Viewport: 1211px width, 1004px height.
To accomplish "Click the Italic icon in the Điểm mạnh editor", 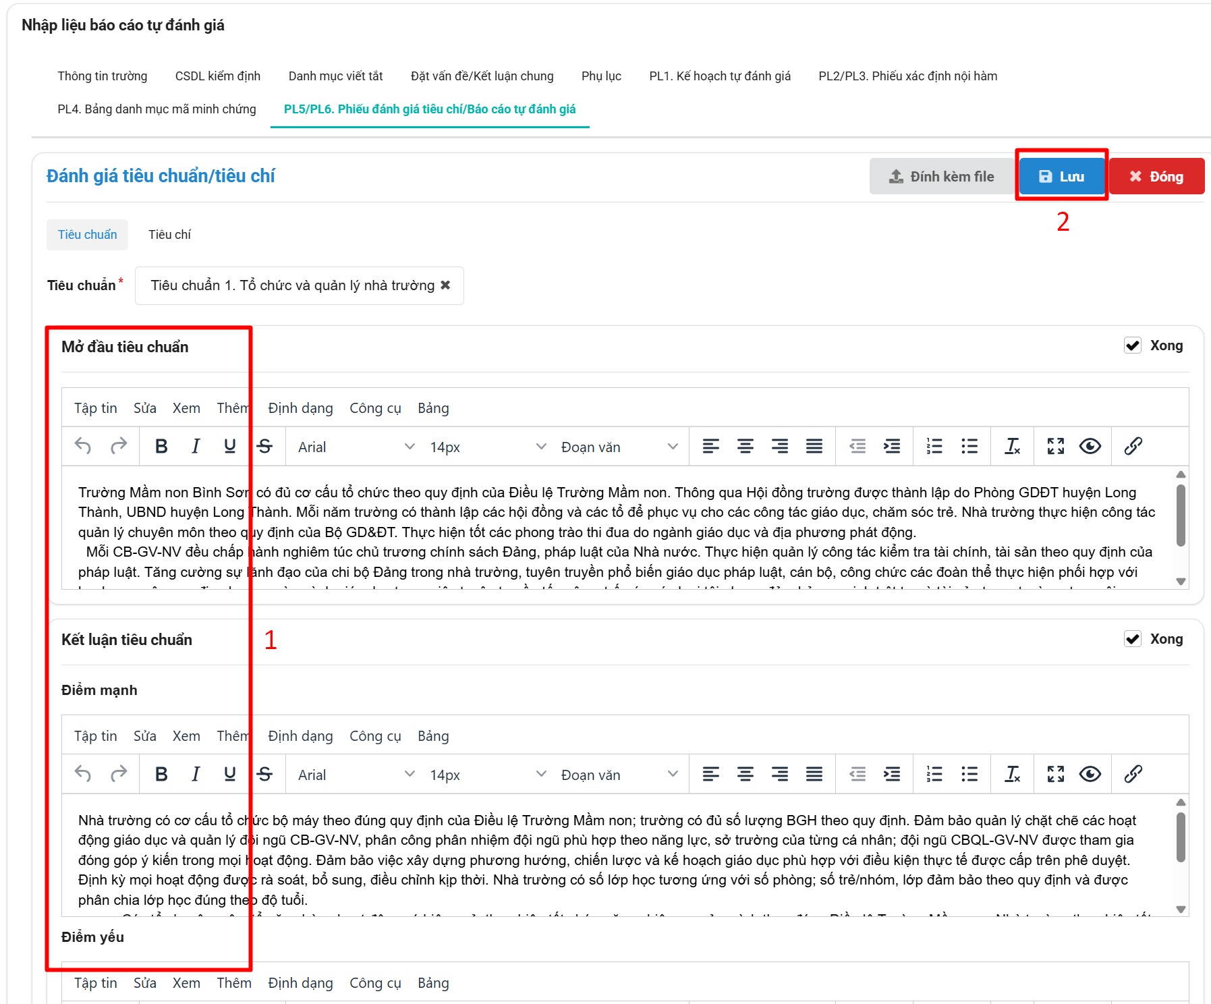I will tap(196, 774).
